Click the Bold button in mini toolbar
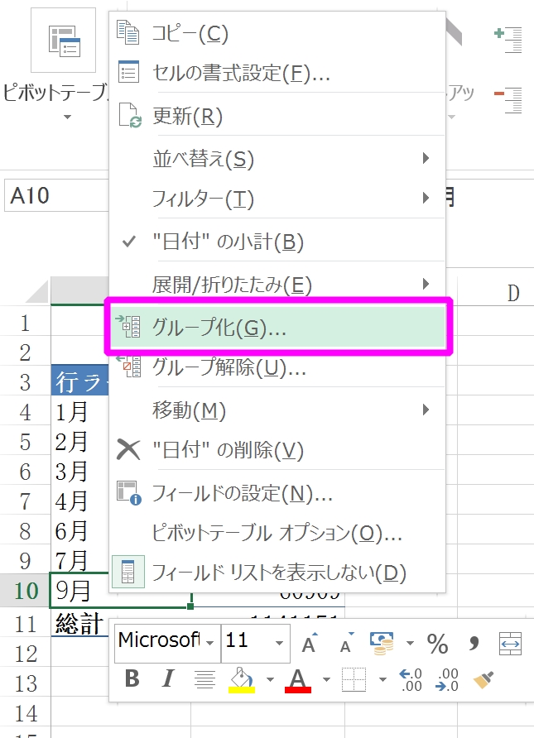Screen dimensions: 534x738 (132, 679)
